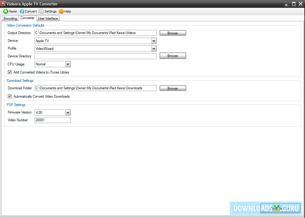305x218 pixels.
Task: Click Browse beside Device Directory
Action: click(173, 56)
